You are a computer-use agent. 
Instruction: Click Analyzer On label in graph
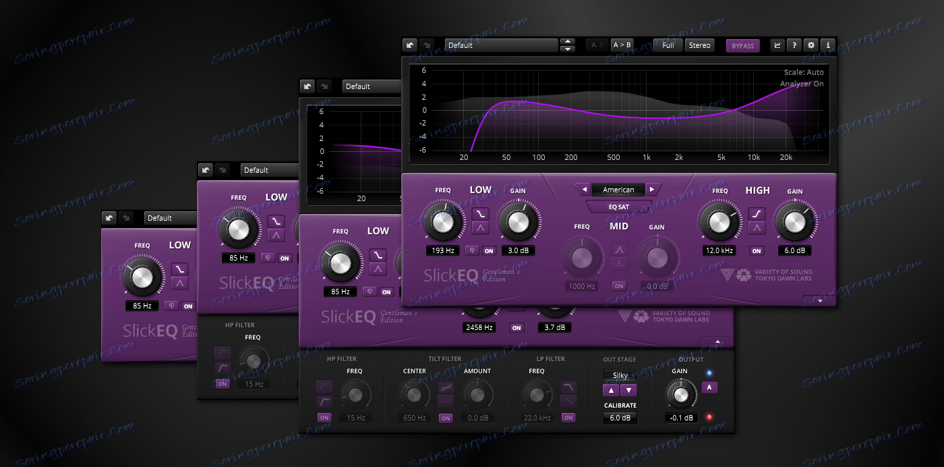tap(802, 84)
